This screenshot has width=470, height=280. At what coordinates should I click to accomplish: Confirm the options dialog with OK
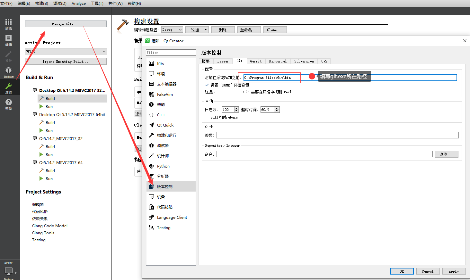pos(402,271)
